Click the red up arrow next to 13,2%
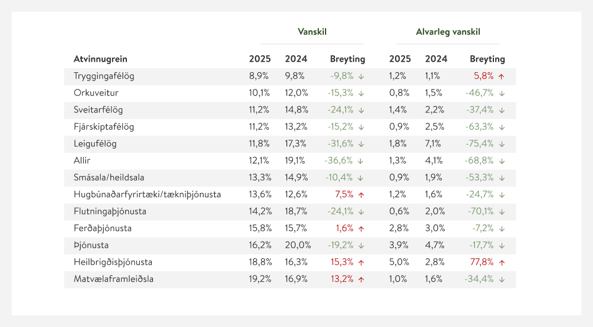 tap(361, 279)
